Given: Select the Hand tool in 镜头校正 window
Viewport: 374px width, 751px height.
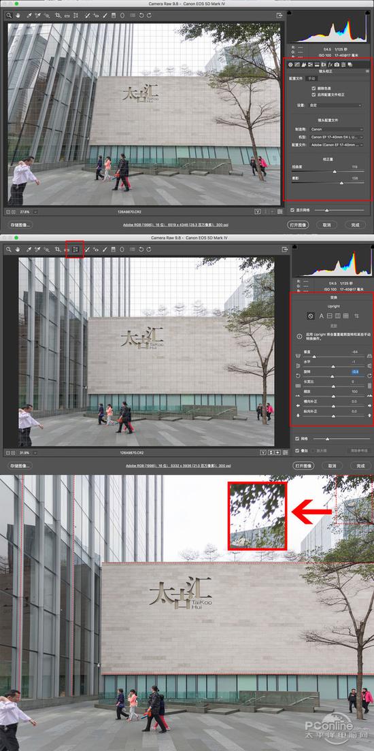Looking at the screenshot, I should [18, 16].
